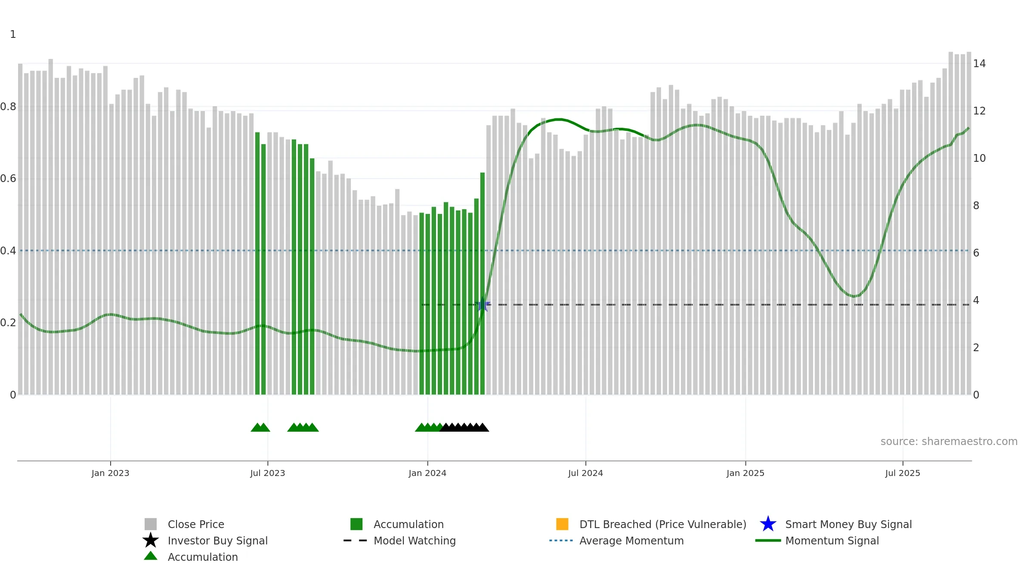1033x581 pixels.
Task: Click the Smart Money Buy Signal legend text
Action: (x=848, y=524)
